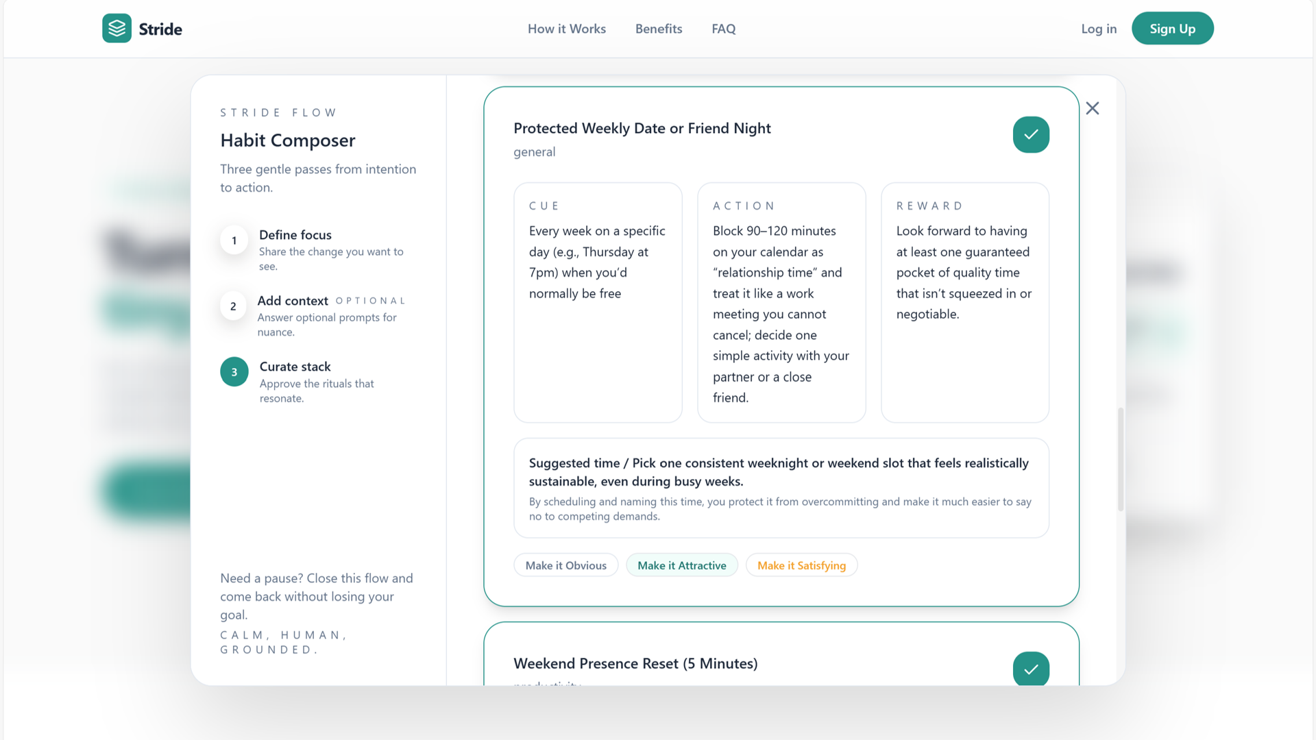Click the Make it Attractive tag

click(x=681, y=565)
